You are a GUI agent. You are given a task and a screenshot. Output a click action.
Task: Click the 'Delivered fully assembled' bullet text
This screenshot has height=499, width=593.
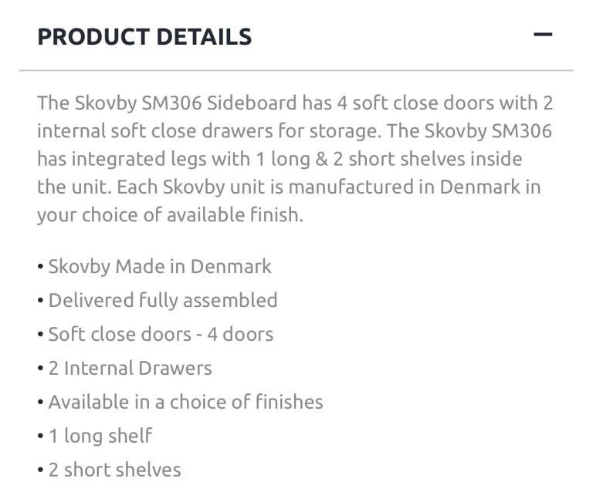163,300
